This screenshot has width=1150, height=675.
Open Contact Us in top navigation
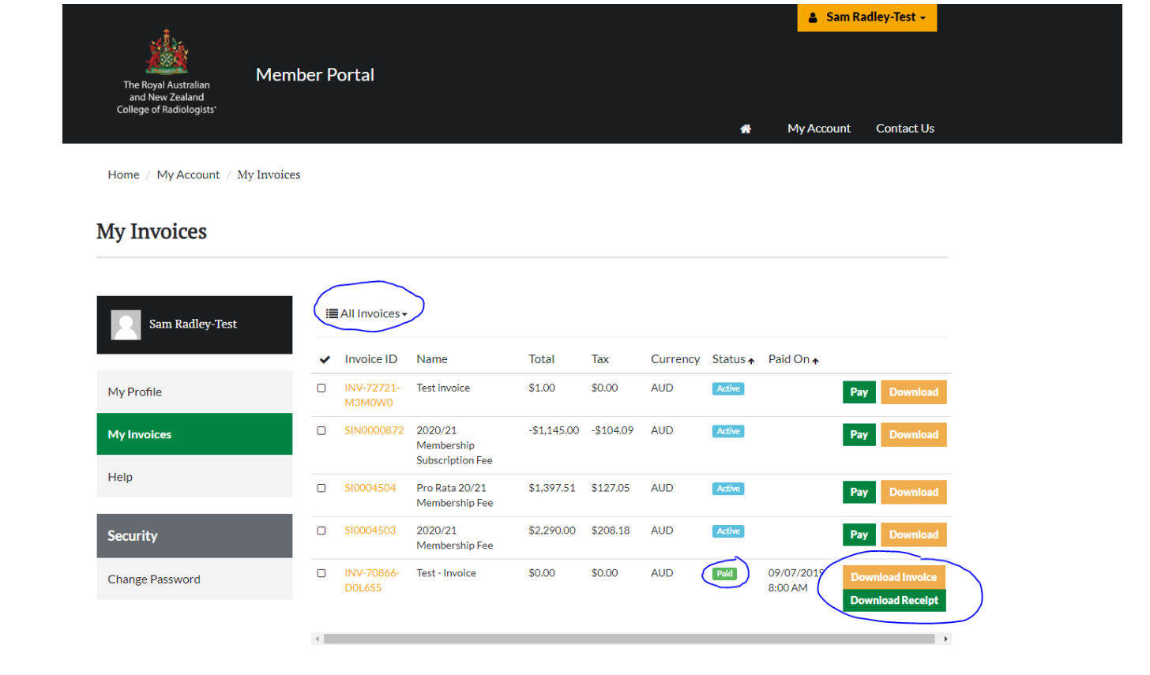point(904,129)
